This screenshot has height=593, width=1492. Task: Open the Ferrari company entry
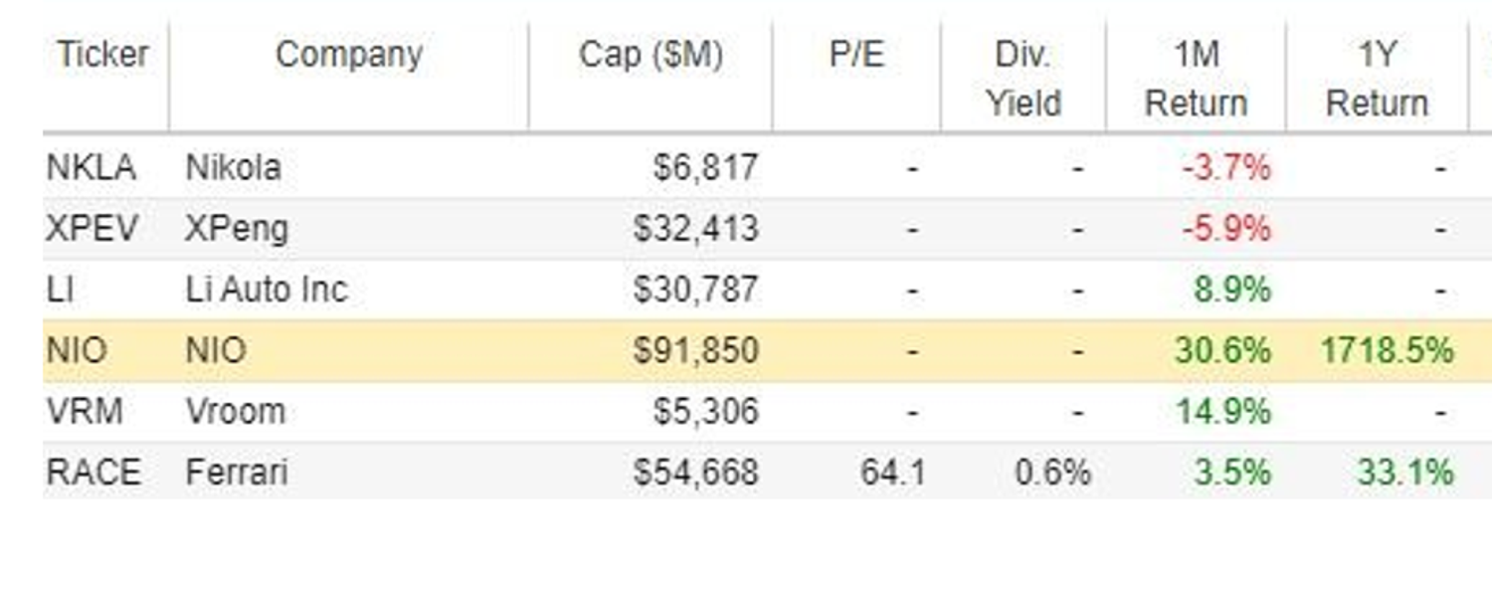point(237,472)
